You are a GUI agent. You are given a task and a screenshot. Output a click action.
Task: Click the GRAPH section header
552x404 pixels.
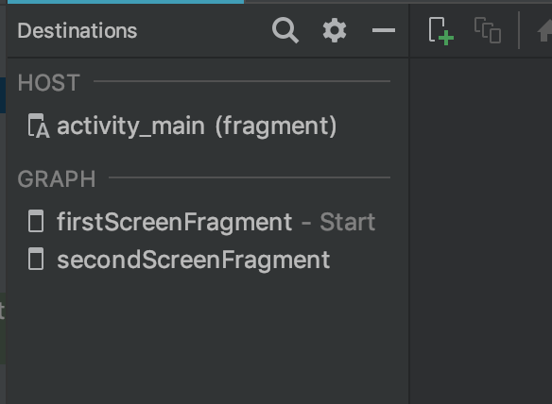(x=57, y=179)
